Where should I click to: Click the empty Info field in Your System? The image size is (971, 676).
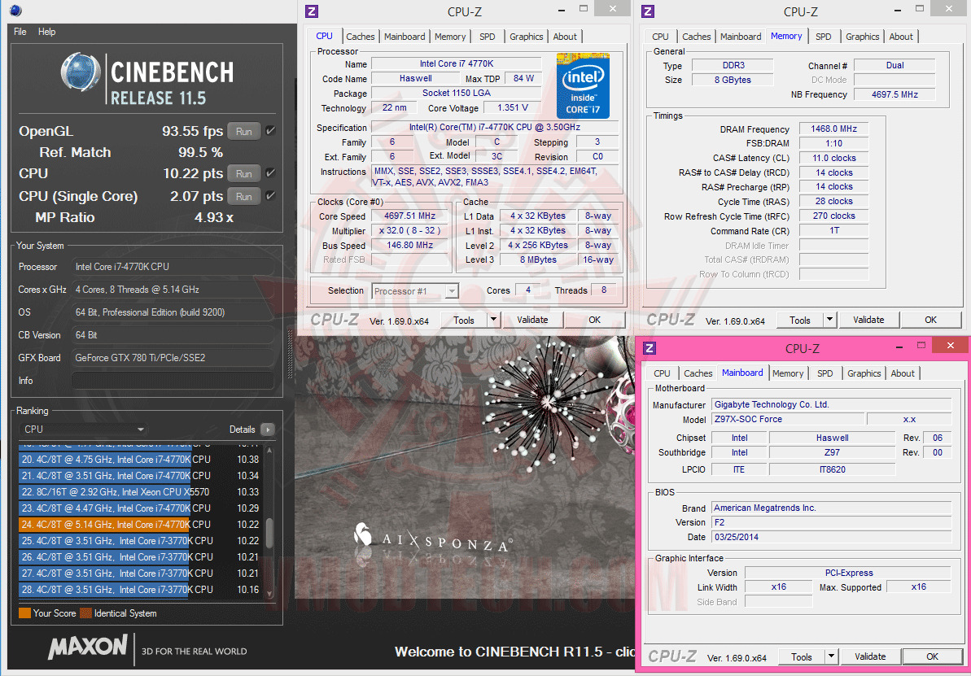(x=173, y=381)
